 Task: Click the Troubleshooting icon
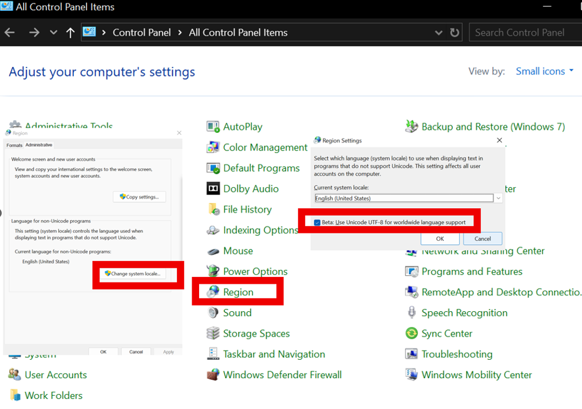411,354
